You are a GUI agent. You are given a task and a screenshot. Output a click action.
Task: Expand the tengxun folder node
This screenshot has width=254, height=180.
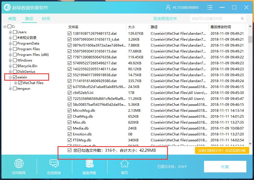10,89
